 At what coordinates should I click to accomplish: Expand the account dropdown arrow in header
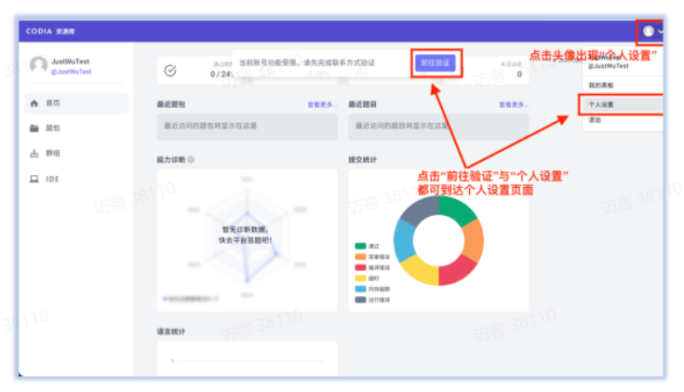coord(661,32)
